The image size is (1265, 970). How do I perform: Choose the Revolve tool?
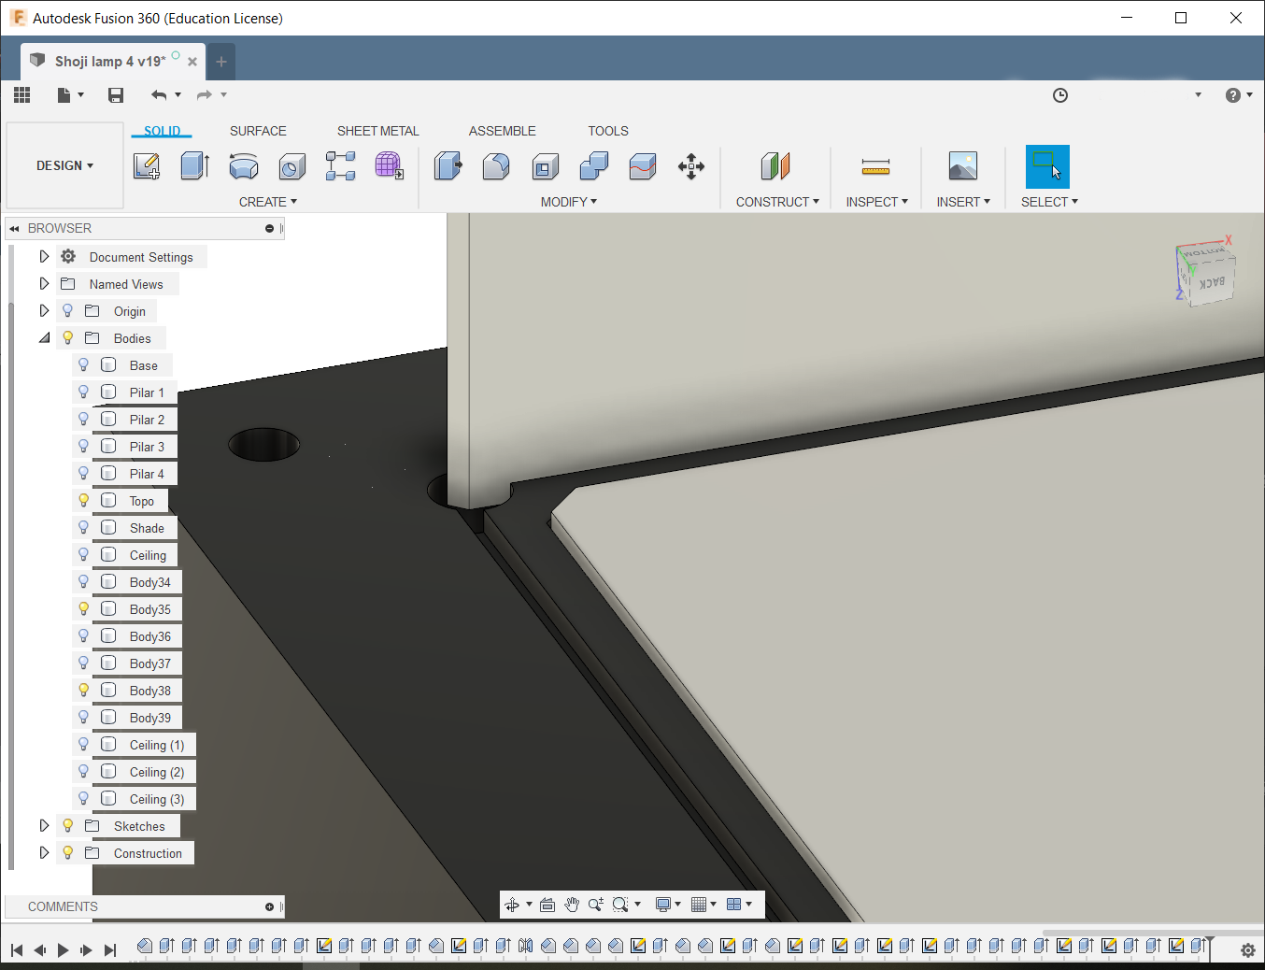(244, 166)
